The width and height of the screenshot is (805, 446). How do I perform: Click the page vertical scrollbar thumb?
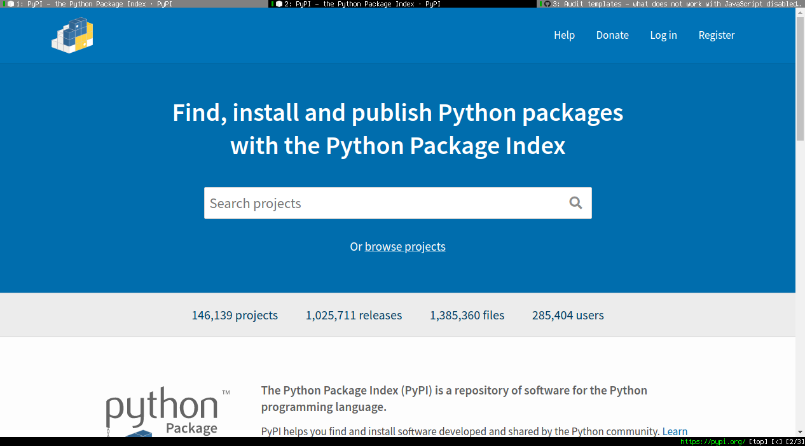pyautogui.click(x=800, y=80)
